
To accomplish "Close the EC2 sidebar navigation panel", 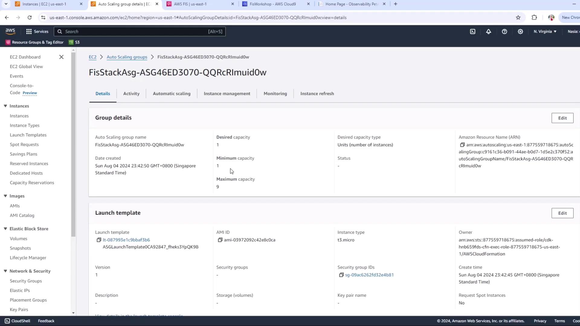I will point(61,57).
